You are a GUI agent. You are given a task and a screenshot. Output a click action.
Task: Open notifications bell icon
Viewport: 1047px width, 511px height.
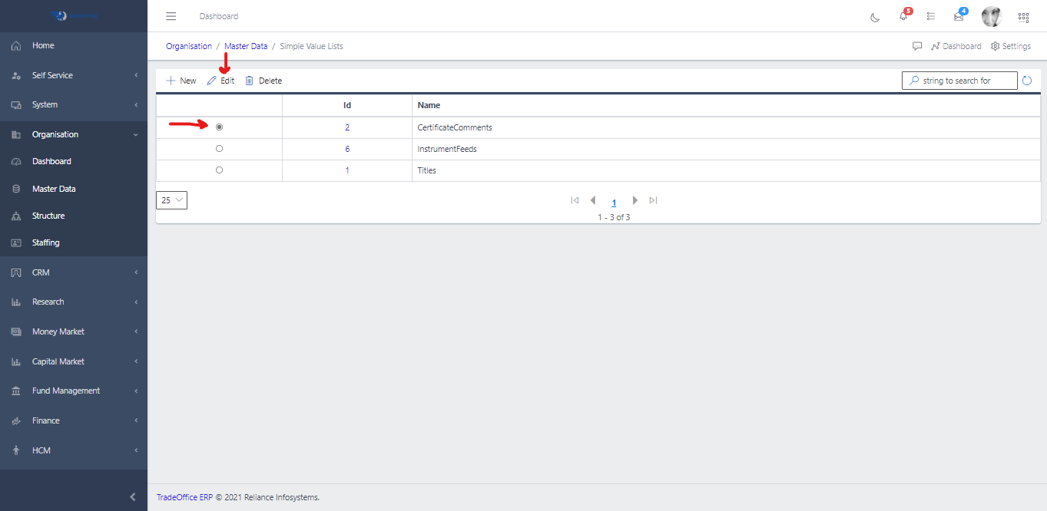(903, 17)
